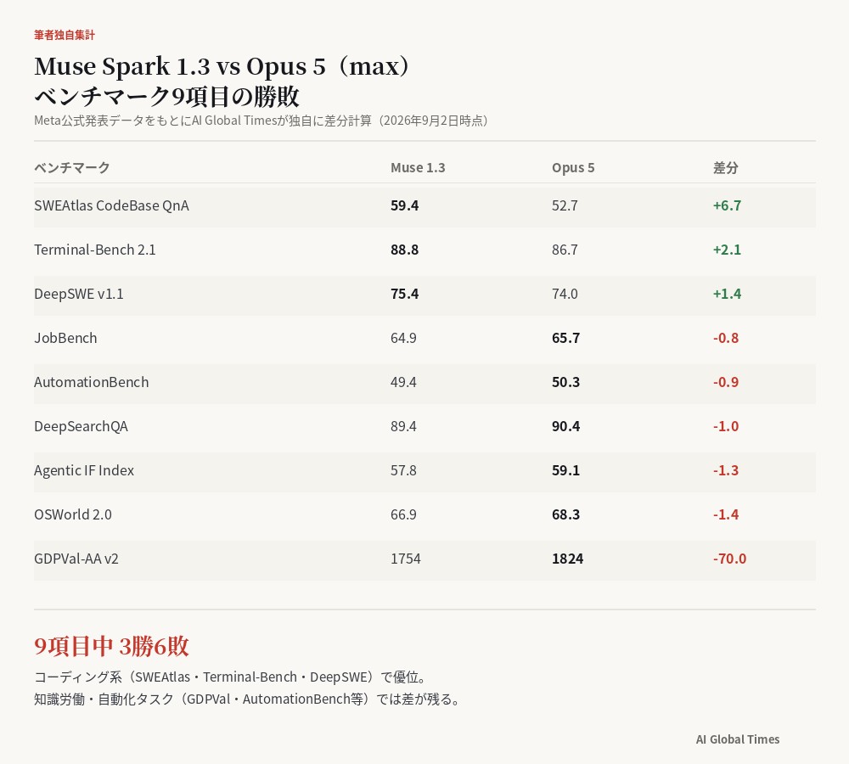The width and height of the screenshot is (849, 764).
Task: Click the 59.4 Muse score cell
Action: [x=404, y=205]
